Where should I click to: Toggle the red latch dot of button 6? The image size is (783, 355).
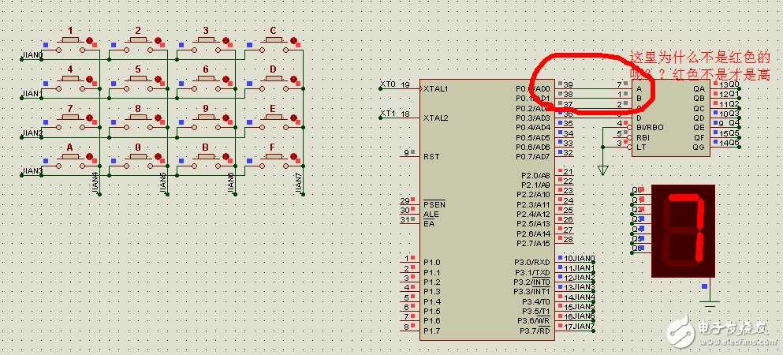click(x=226, y=79)
